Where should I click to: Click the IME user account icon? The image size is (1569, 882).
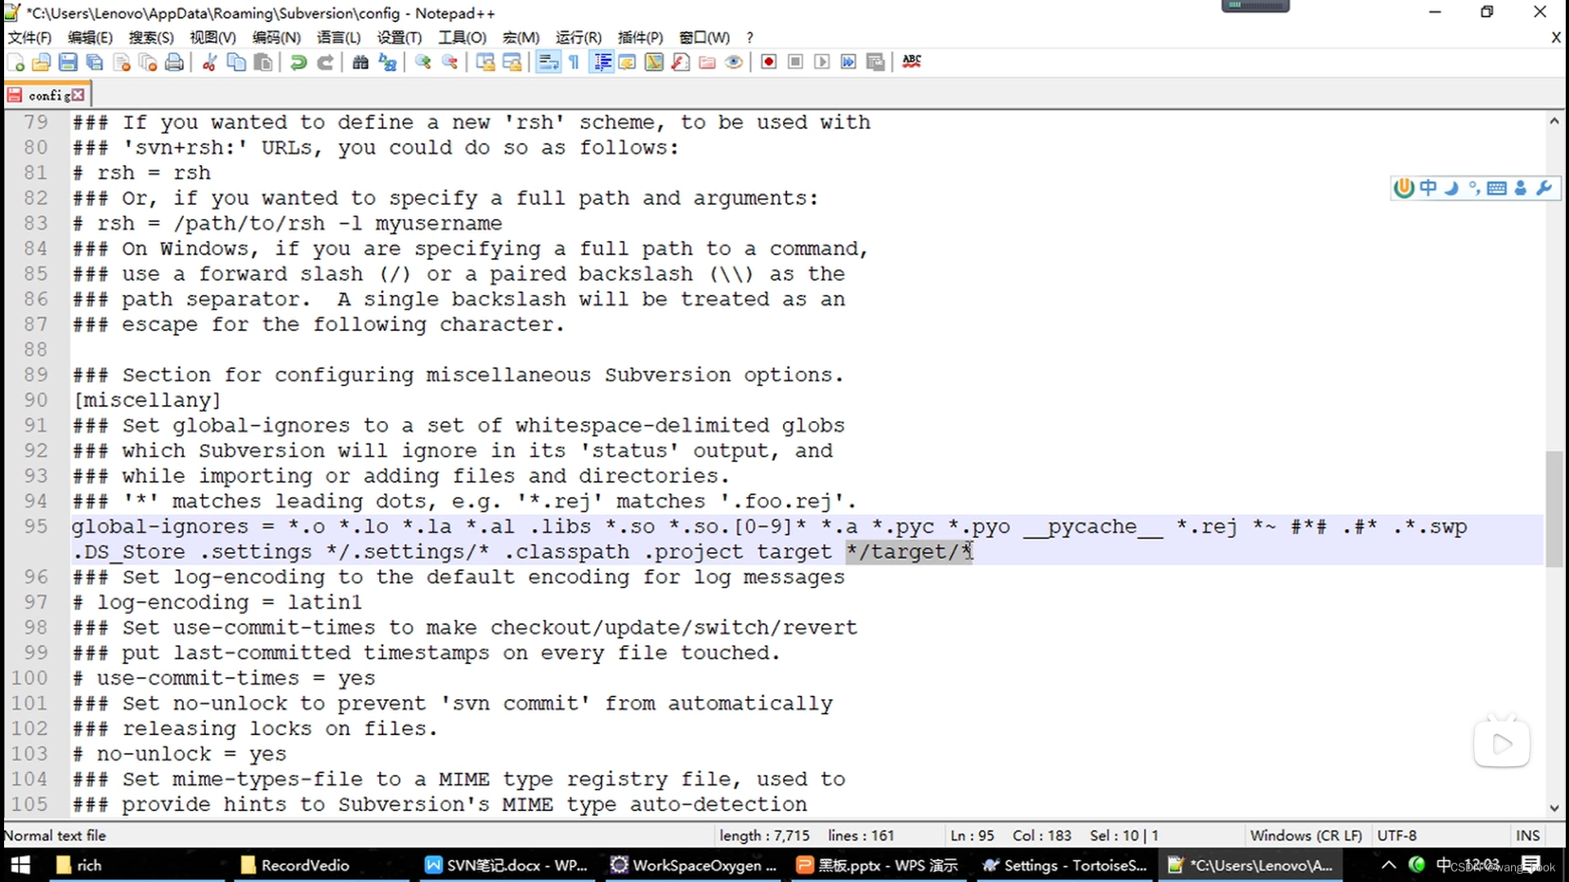point(1521,188)
